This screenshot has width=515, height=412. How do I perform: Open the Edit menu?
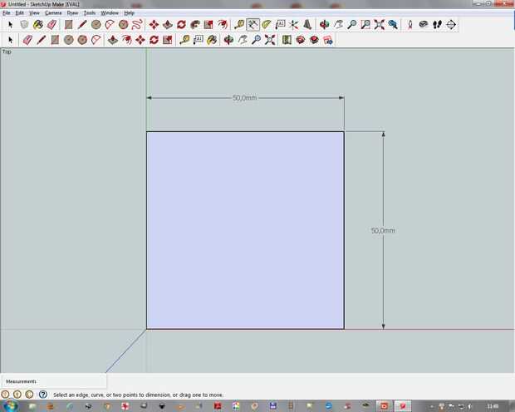[20, 12]
